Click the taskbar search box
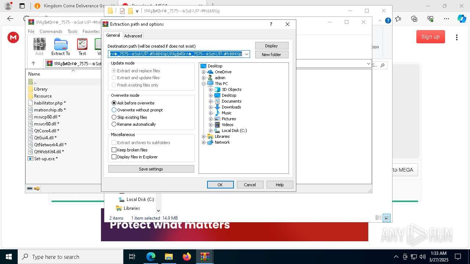470x264 pixels. (70, 257)
